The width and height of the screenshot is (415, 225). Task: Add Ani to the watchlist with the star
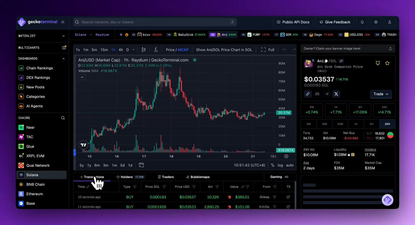point(387,63)
